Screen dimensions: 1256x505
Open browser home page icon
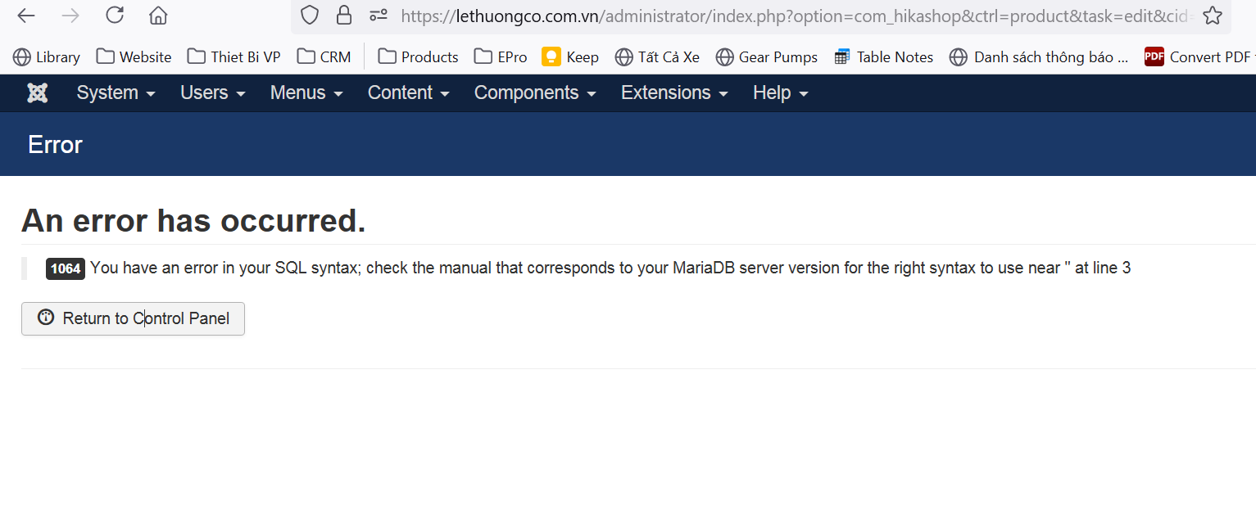(x=158, y=16)
